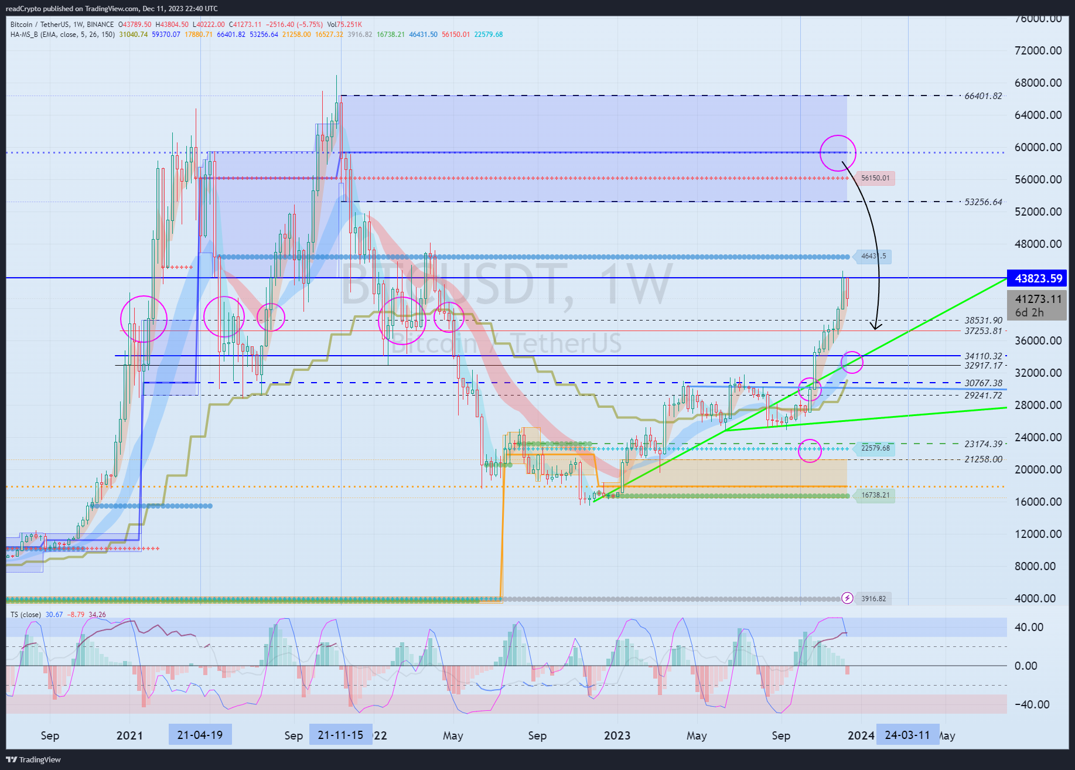Click the 40.00 tick on oscillator axis
Screen dimensions: 1075x770
(x=1029, y=627)
